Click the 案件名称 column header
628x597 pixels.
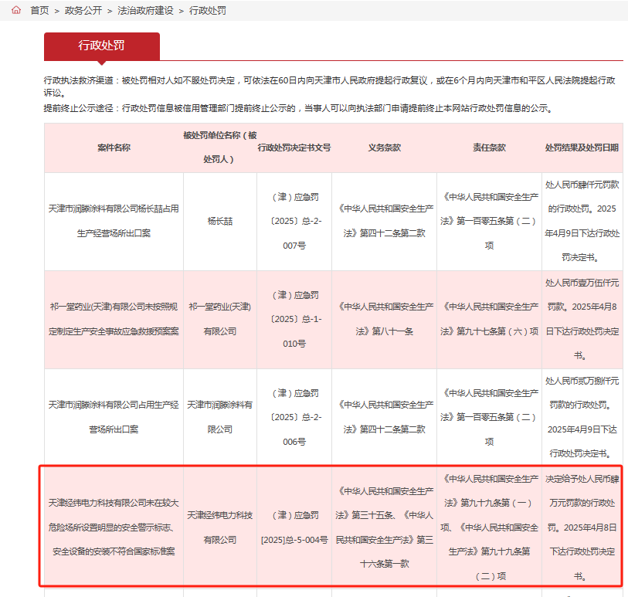click(114, 148)
